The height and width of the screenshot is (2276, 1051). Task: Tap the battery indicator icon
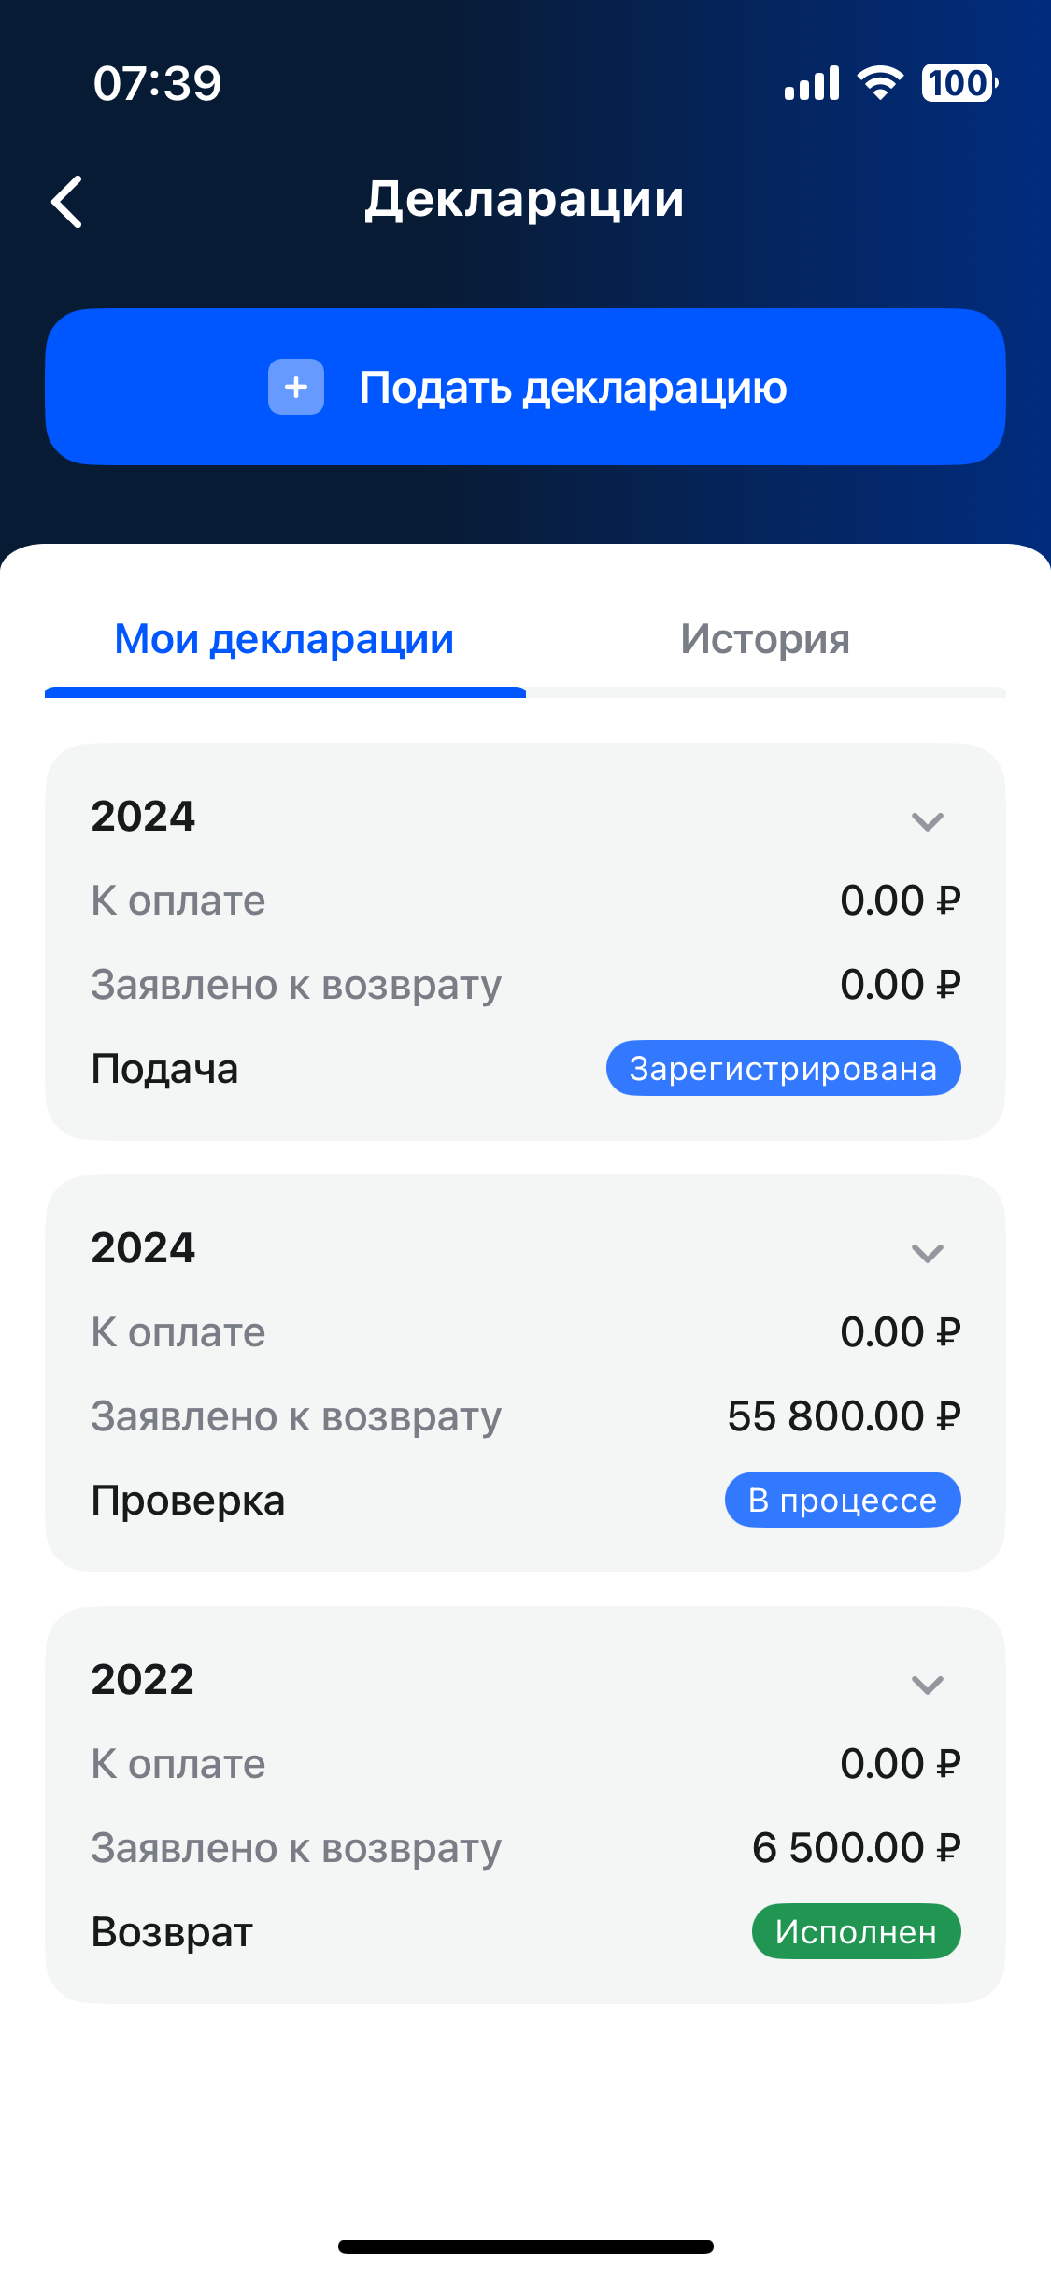click(x=959, y=83)
